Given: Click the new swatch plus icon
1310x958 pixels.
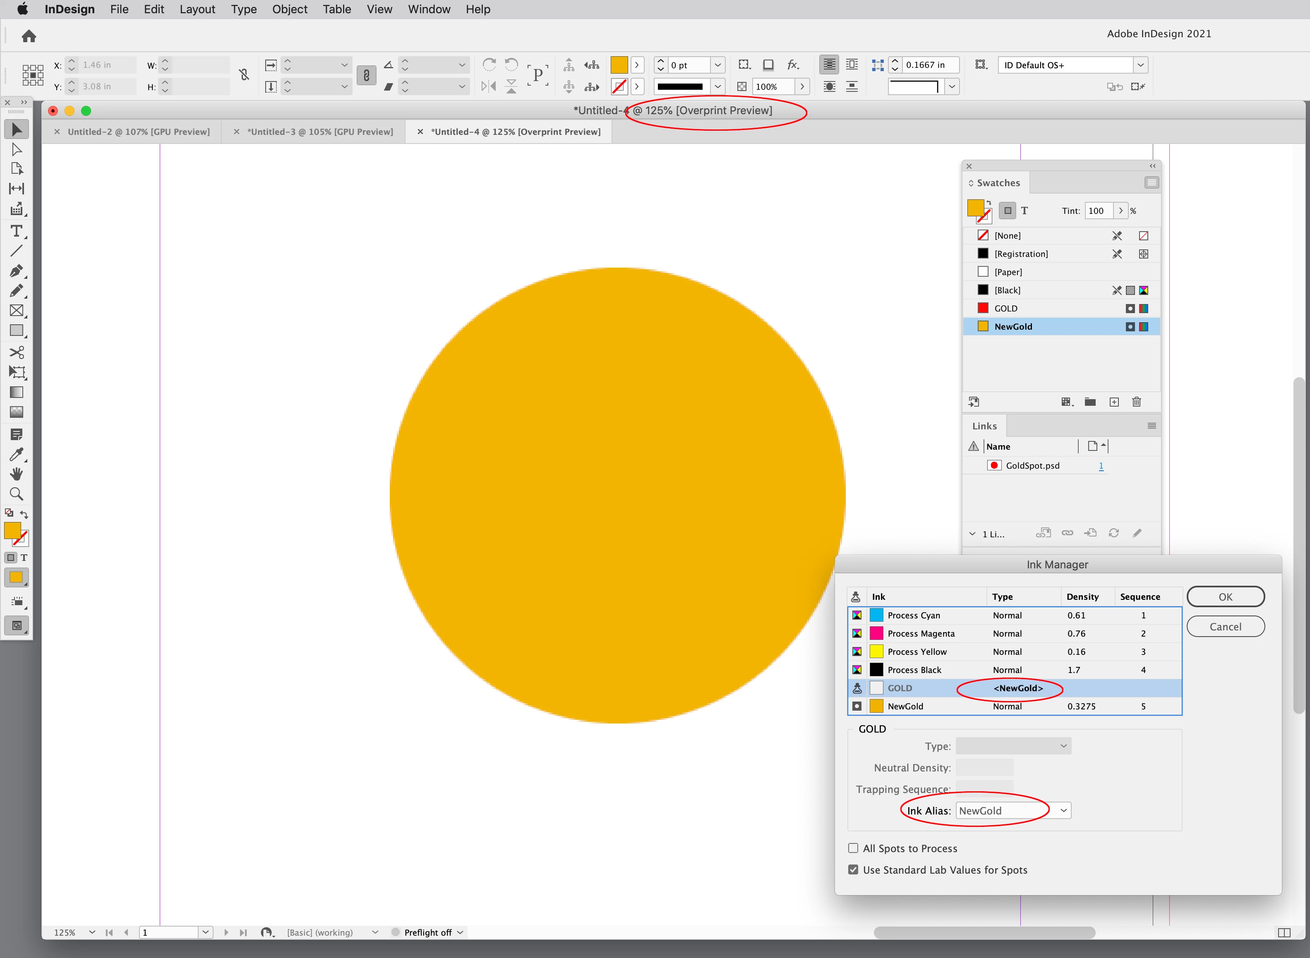Looking at the screenshot, I should tap(1114, 402).
